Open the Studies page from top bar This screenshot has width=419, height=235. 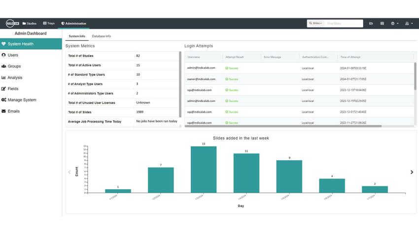pyautogui.click(x=30, y=23)
